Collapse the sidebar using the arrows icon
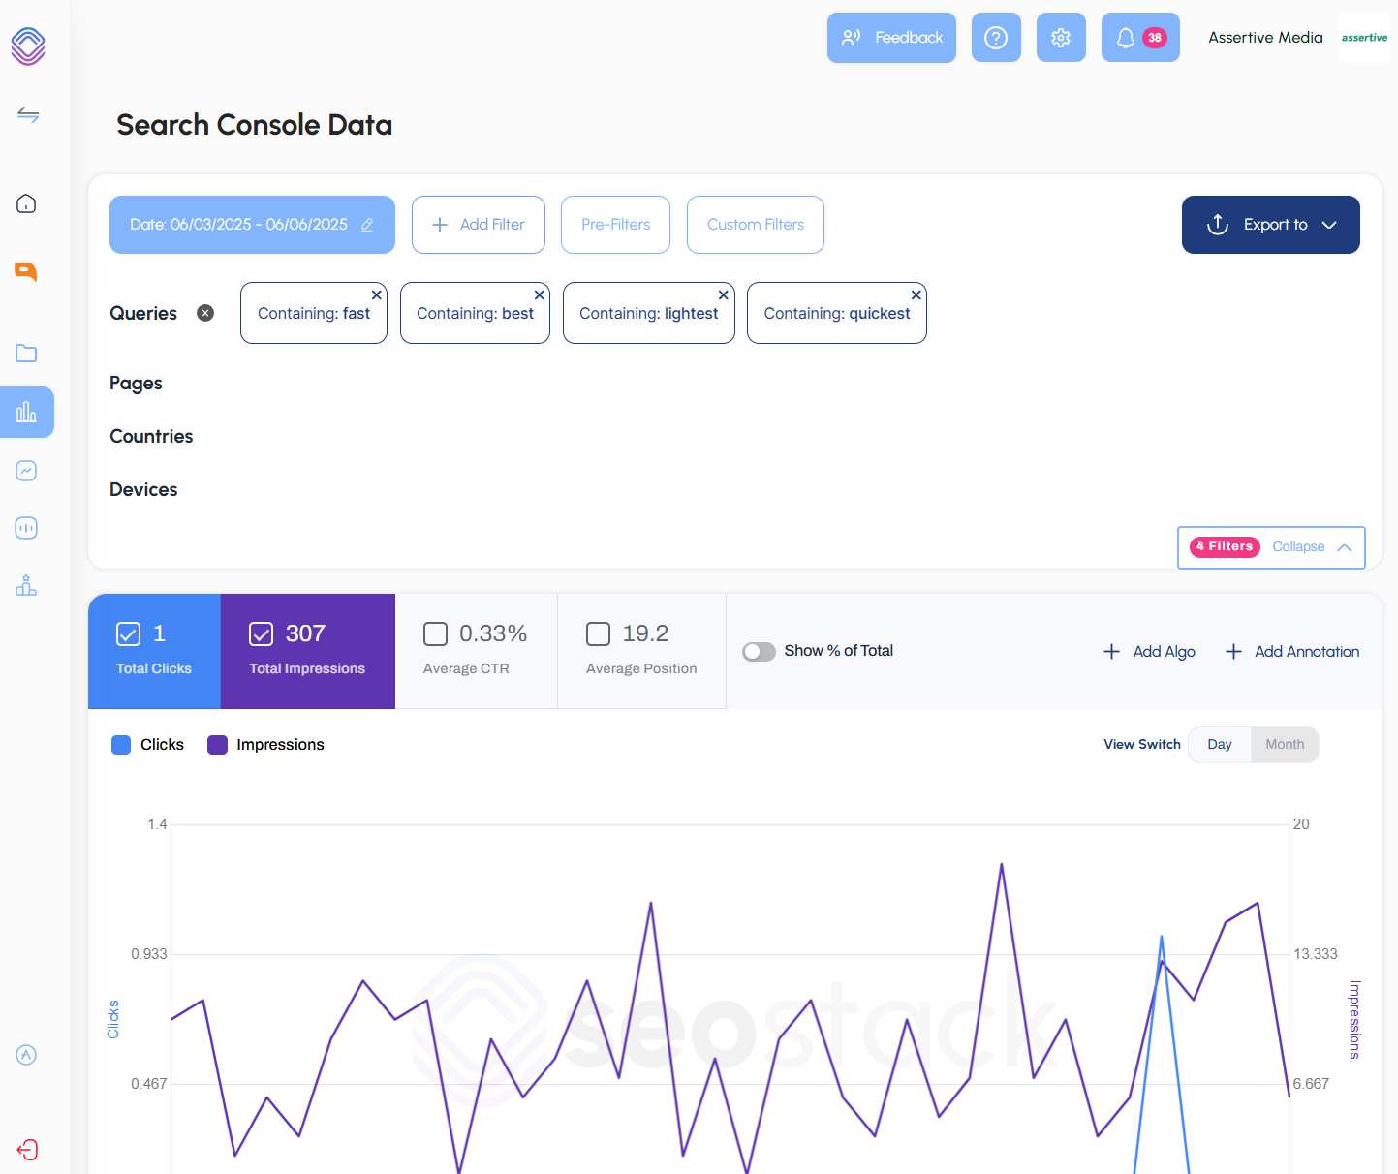Image resolution: width=1398 pixels, height=1174 pixels. pyautogui.click(x=26, y=114)
